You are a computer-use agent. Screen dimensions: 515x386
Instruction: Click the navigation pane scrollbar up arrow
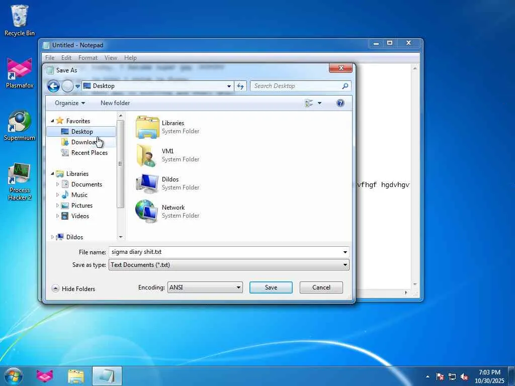121,116
